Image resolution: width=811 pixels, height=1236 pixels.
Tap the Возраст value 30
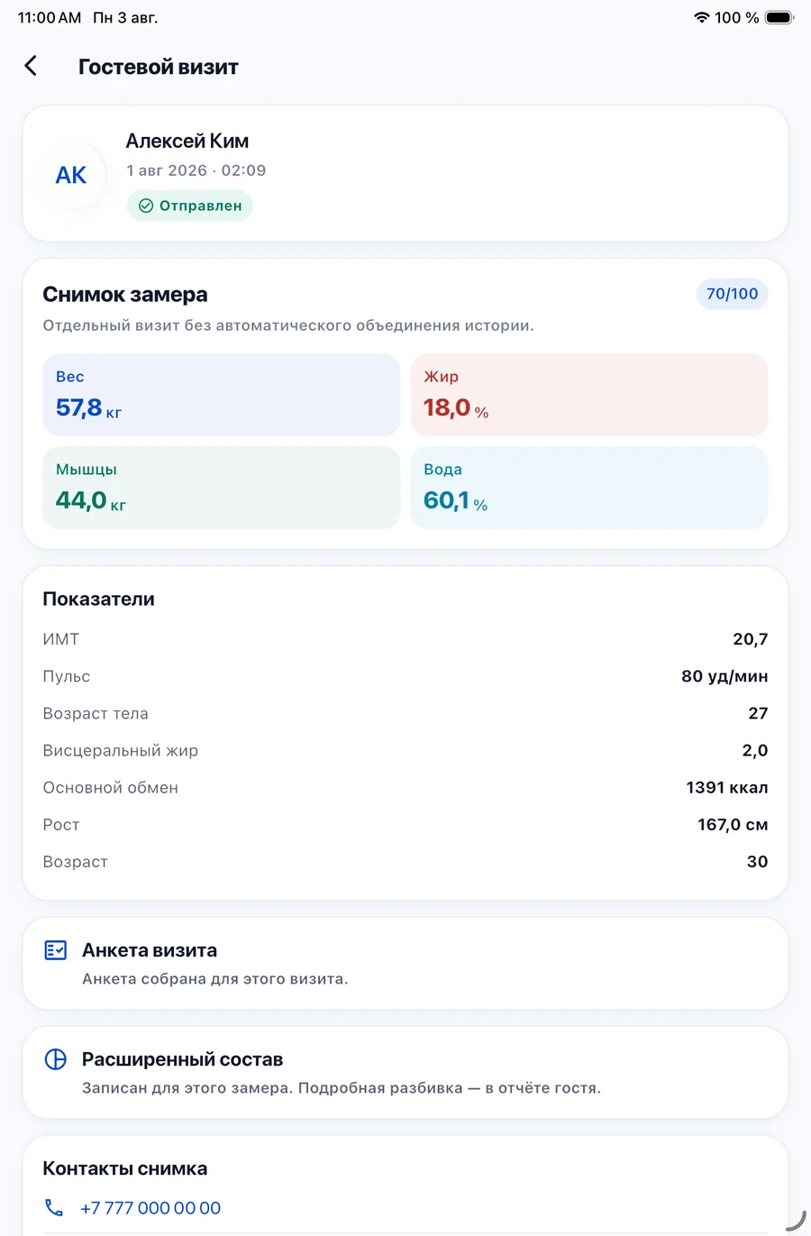pos(758,861)
